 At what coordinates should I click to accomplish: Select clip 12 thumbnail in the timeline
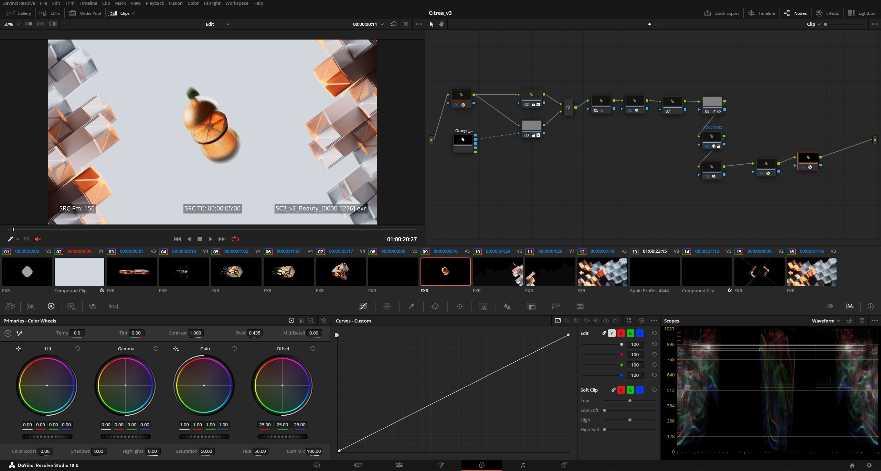(602, 272)
